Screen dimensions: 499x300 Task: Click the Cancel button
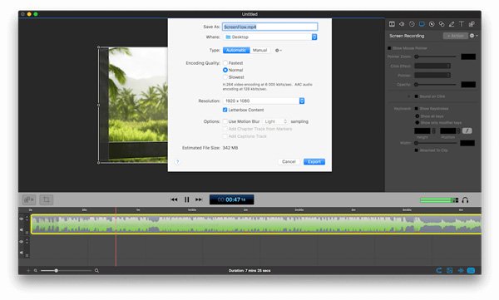point(289,161)
